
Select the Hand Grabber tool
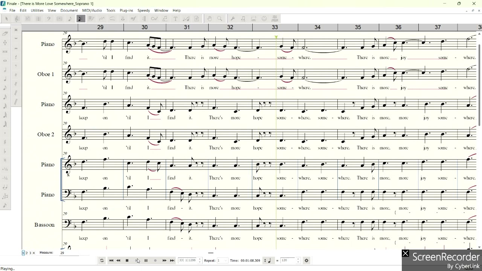pos(209,18)
